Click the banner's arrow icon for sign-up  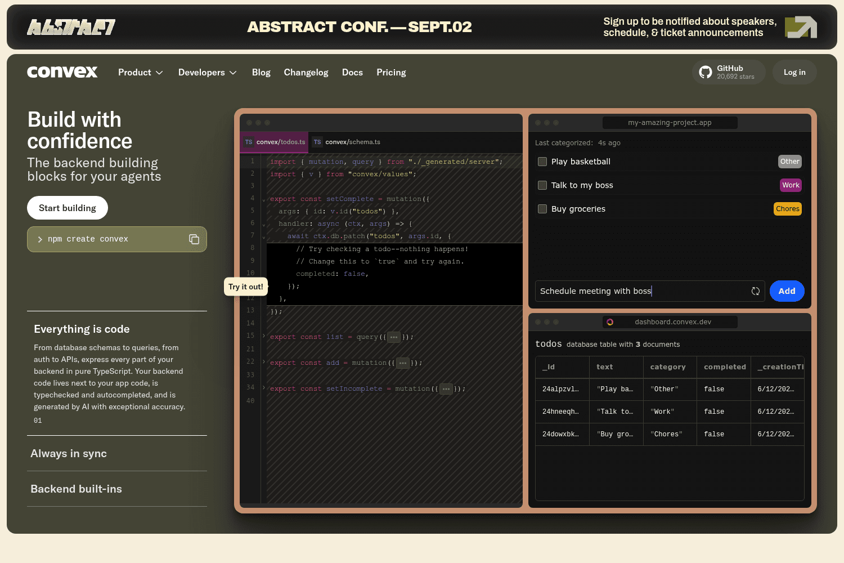coord(801,27)
